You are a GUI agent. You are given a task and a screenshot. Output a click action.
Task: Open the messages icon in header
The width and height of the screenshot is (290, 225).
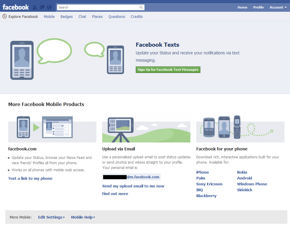42,7
